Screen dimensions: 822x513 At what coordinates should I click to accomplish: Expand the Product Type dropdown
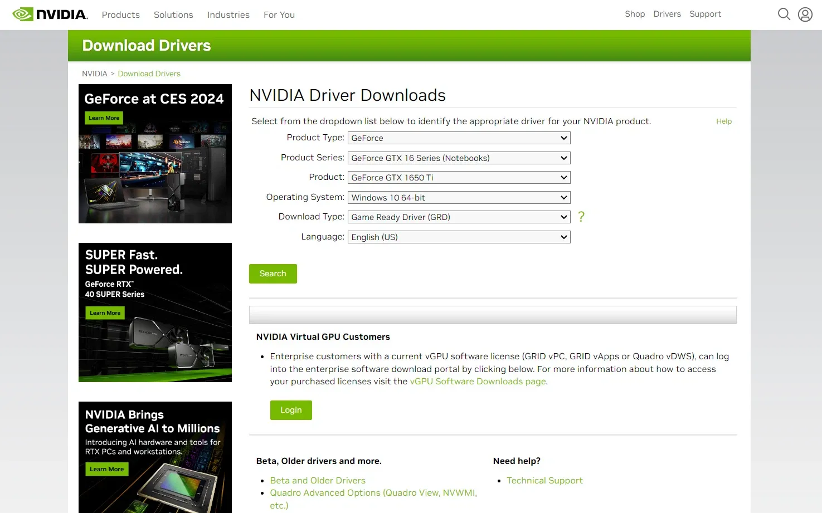point(459,138)
